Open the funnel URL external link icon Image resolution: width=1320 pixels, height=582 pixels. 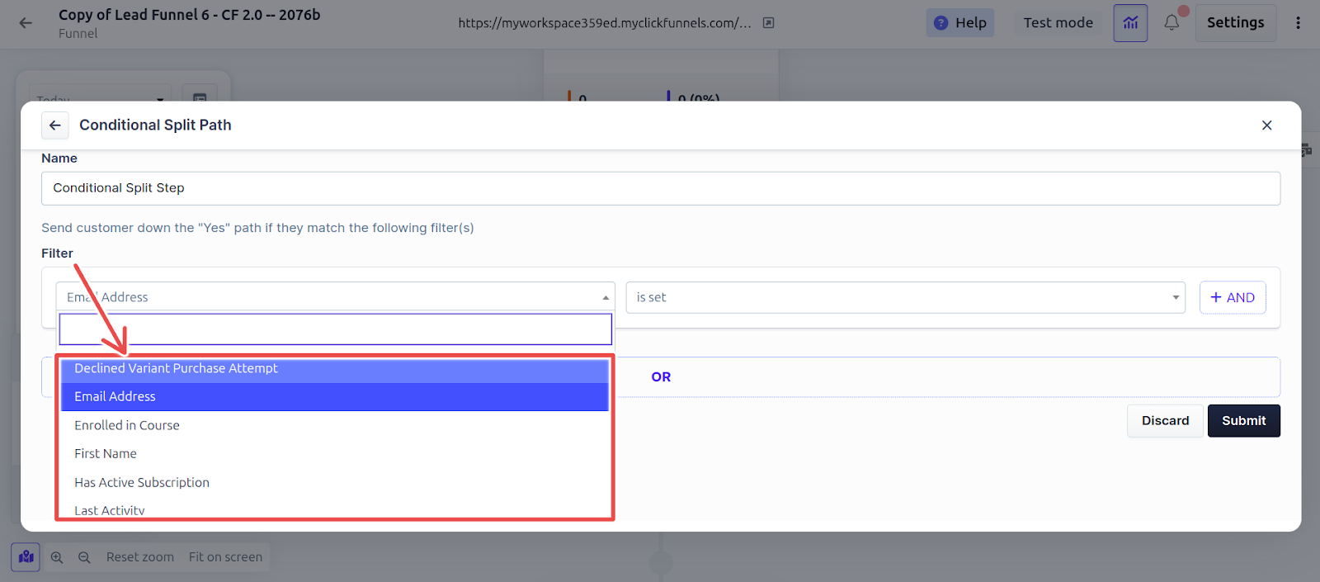(768, 23)
